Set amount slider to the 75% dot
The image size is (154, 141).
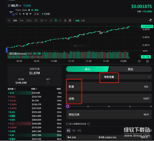130,106
